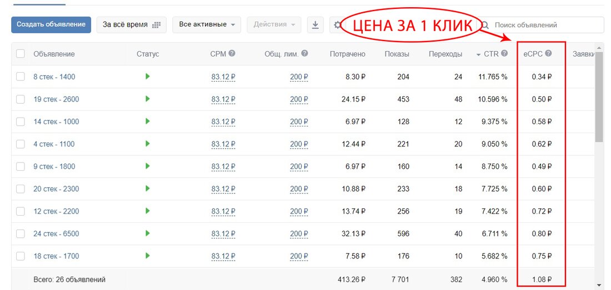The height and width of the screenshot is (290, 611).
Task: Click the green play status of 8 стек - 1400
Action: [148, 77]
